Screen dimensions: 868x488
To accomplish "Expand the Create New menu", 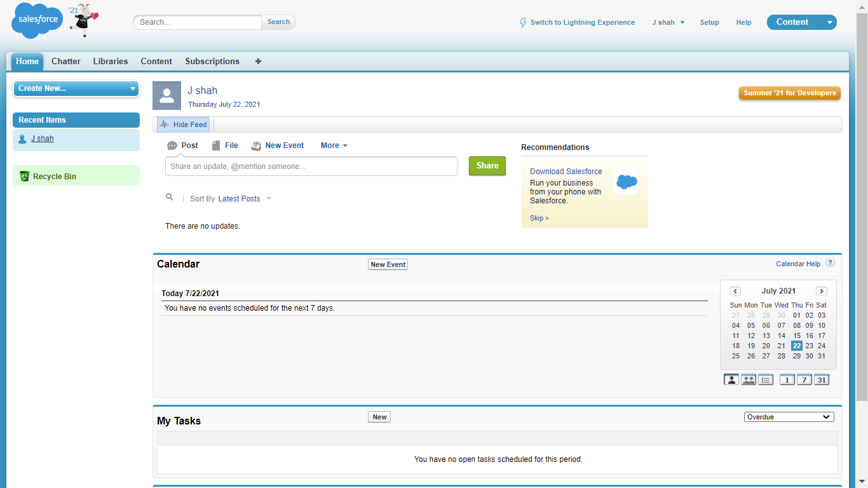I will [76, 88].
